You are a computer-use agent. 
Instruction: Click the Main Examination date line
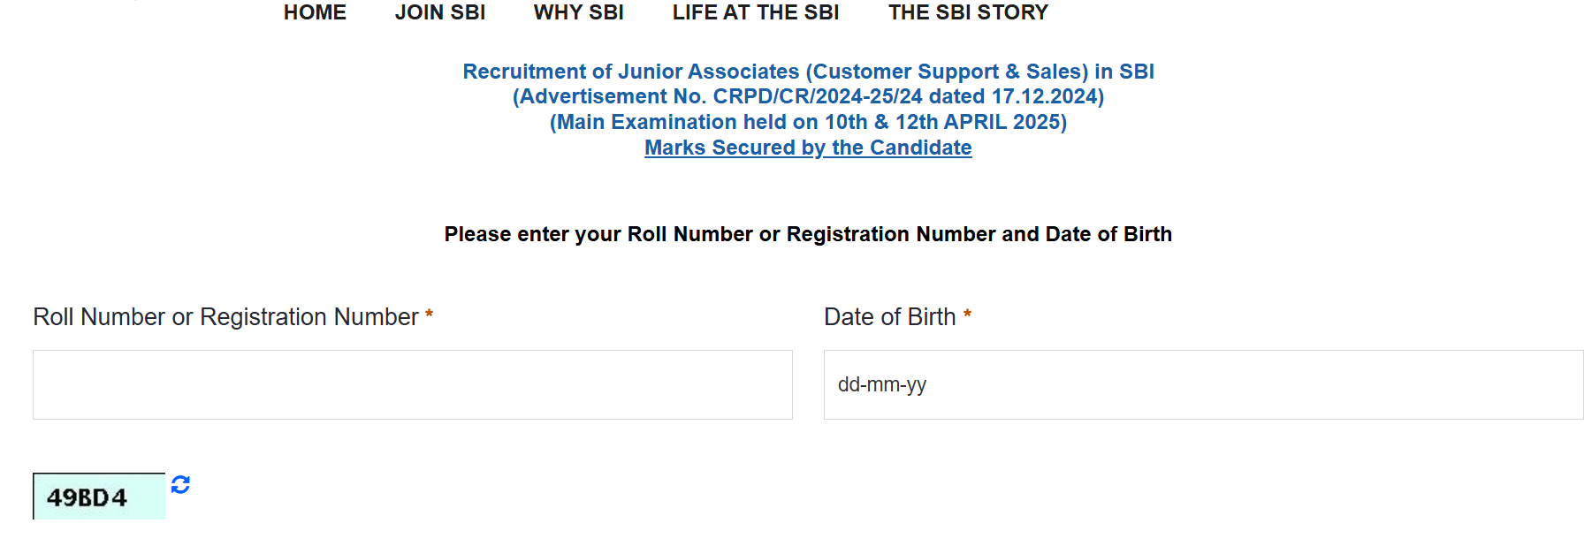[808, 122]
